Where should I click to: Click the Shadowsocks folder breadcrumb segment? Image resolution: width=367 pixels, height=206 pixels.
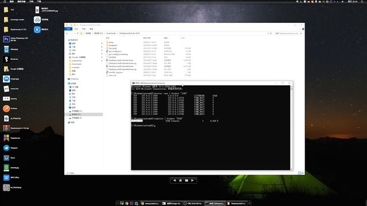[x=130, y=33]
